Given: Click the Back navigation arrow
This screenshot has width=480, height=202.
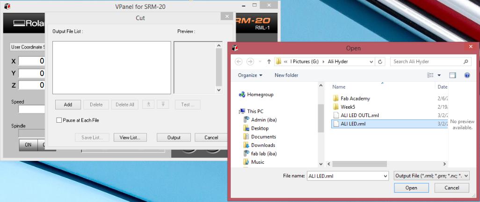Looking at the screenshot, I should click(239, 62).
